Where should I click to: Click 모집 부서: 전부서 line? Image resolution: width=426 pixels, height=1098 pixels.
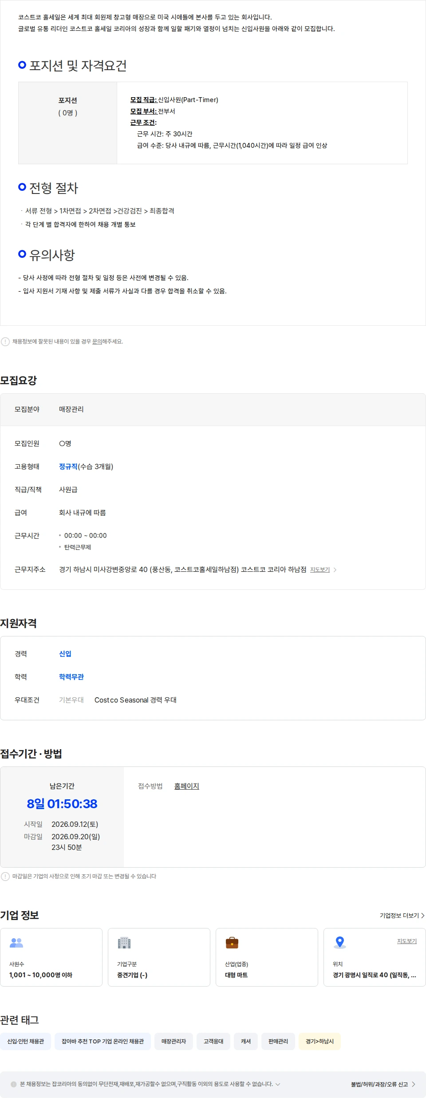(153, 111)
